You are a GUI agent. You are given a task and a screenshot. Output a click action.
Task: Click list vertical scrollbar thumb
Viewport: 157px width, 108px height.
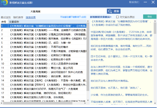(x=88, y=57)
